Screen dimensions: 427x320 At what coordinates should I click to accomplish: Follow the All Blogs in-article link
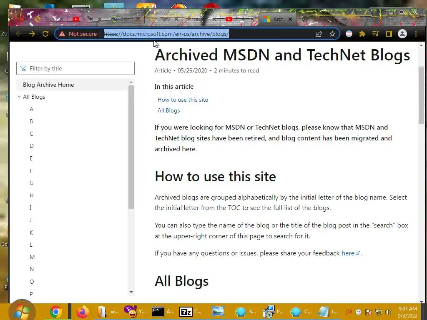click(x=168, y=110)
